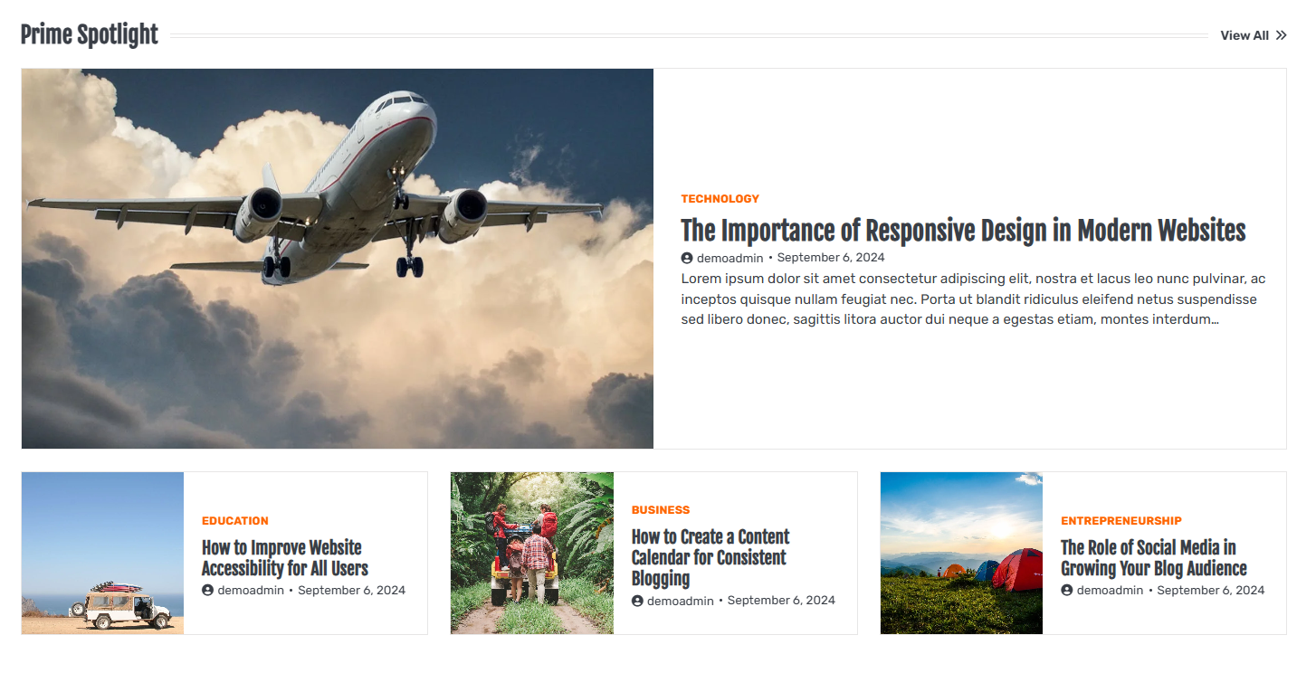
Task: Click the author icon under Responsive Design article
Action: coord(687,258)
